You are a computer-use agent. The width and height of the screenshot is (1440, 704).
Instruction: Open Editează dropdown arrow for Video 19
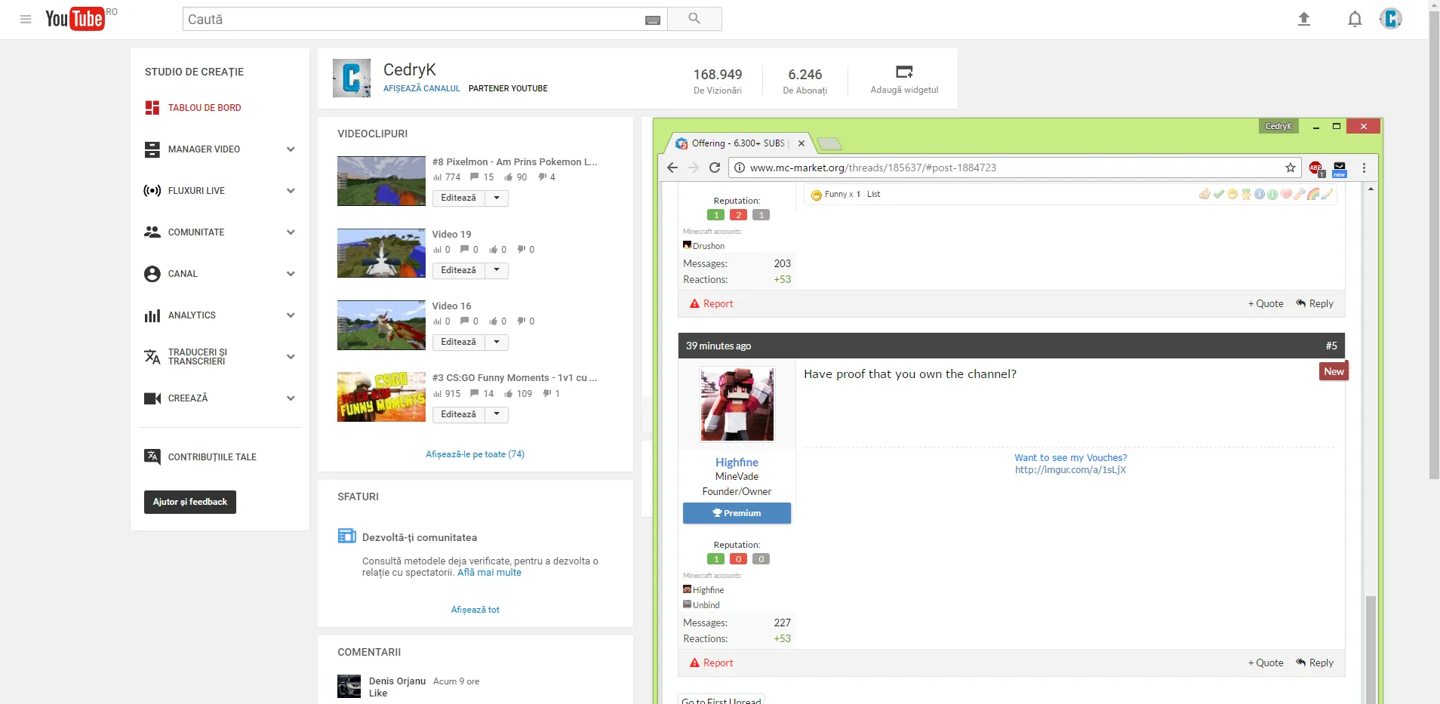497,270
